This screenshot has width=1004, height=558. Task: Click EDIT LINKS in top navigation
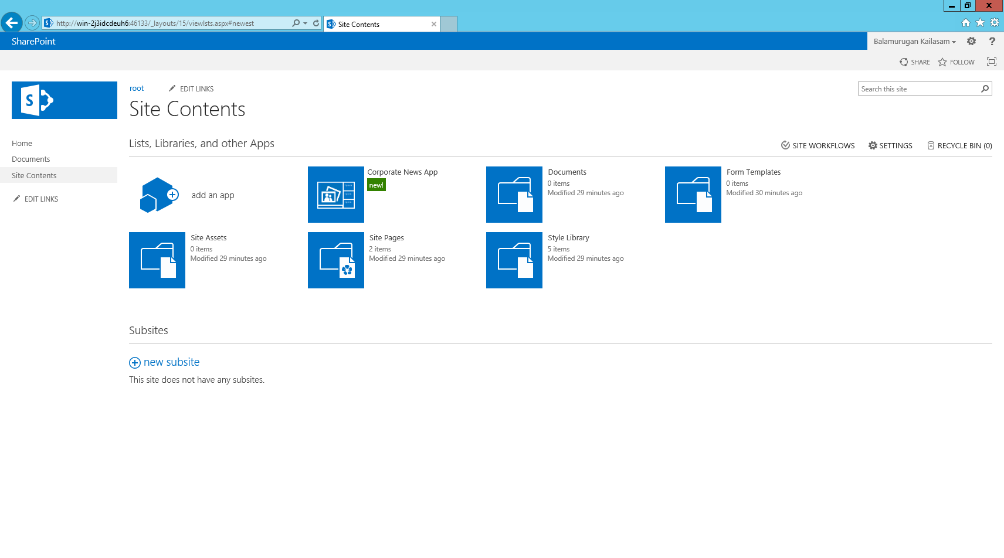pos(191,89)
